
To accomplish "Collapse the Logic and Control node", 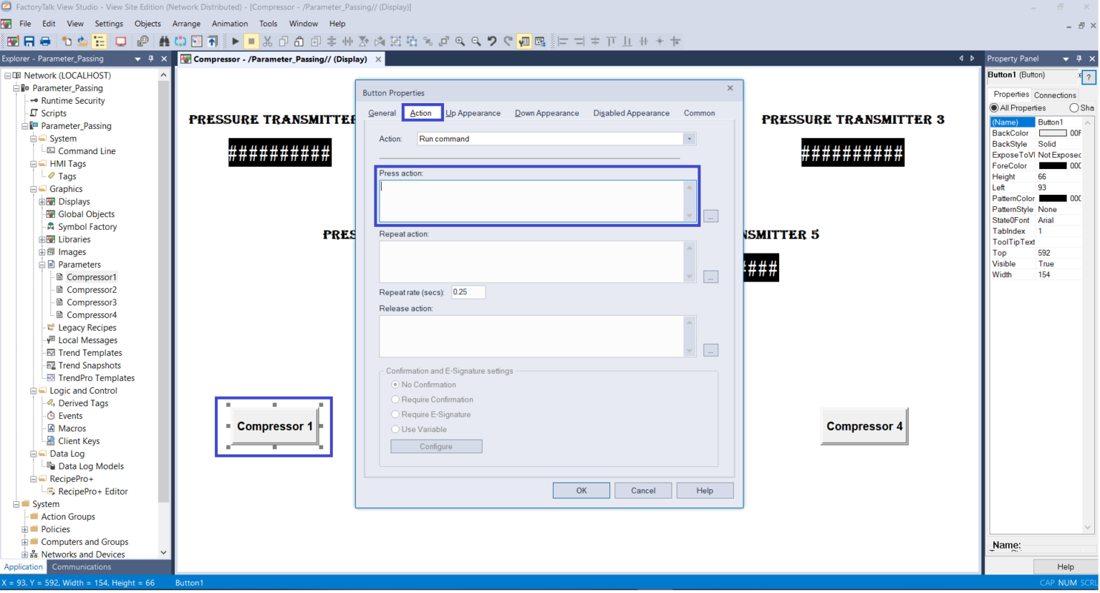I will pyautogui.click(x=34, y=391).
